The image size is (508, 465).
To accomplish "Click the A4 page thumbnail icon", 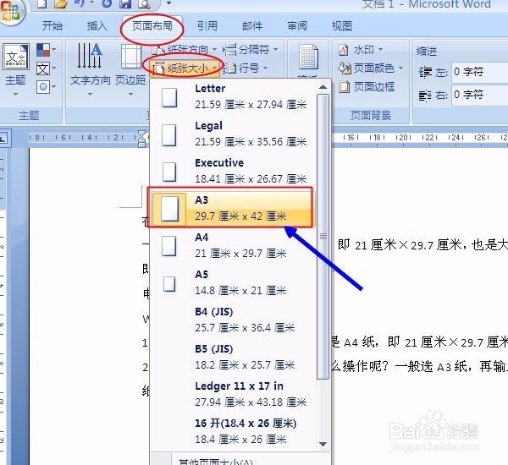I will click(x=169, y=246).
